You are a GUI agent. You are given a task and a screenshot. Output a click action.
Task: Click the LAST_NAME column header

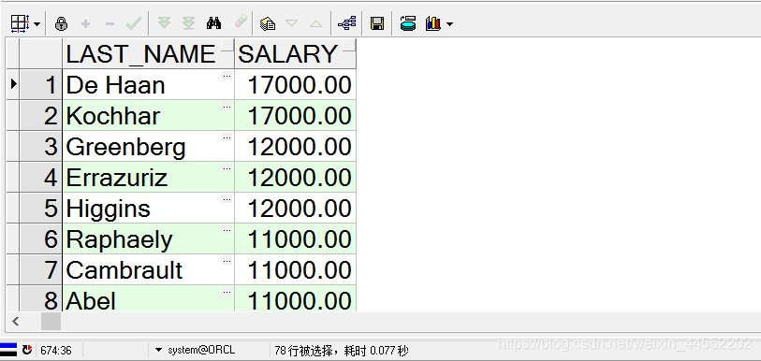coord(148,53)
